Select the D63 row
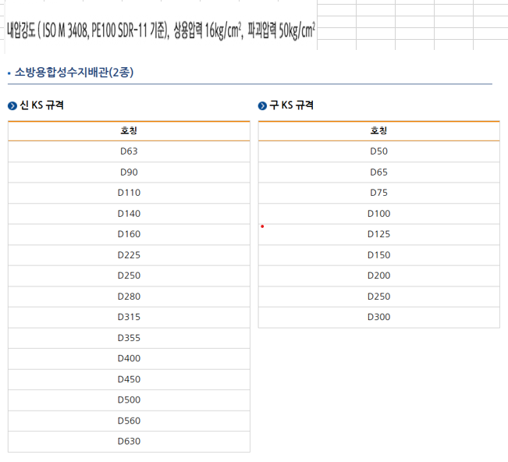Screen dimensions: 508x462 tap(129, 151)
